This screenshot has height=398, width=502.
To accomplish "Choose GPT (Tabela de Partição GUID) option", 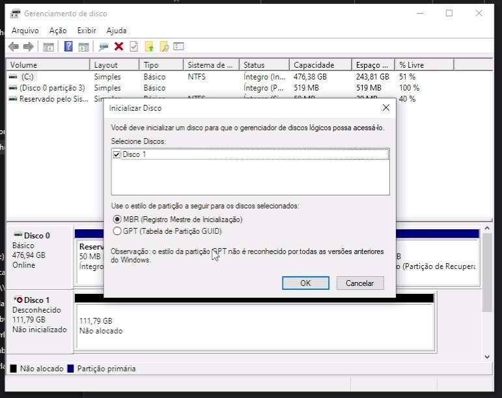I will (117, 231).
